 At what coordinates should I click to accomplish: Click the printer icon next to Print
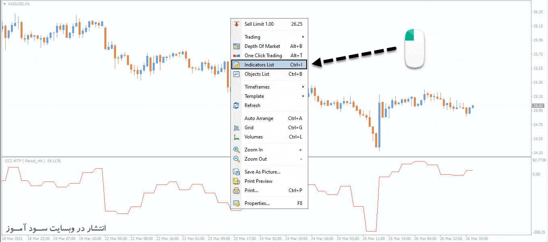(237, 190)
